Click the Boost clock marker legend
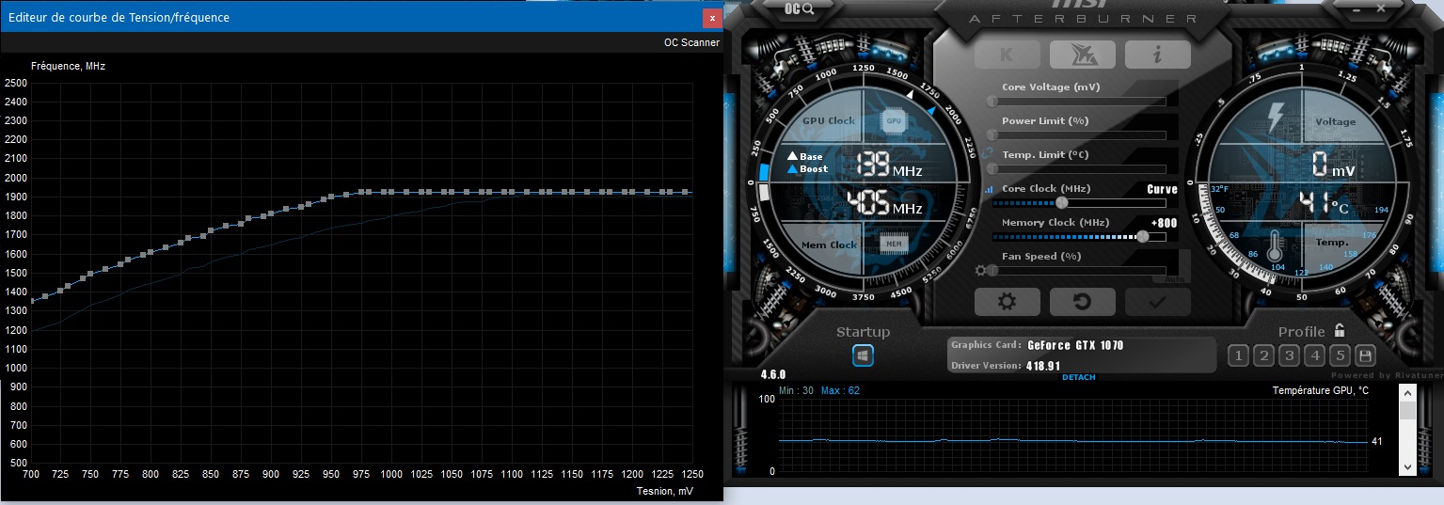The width and height of the screenshot is (1444, 505). click(807, 168)
